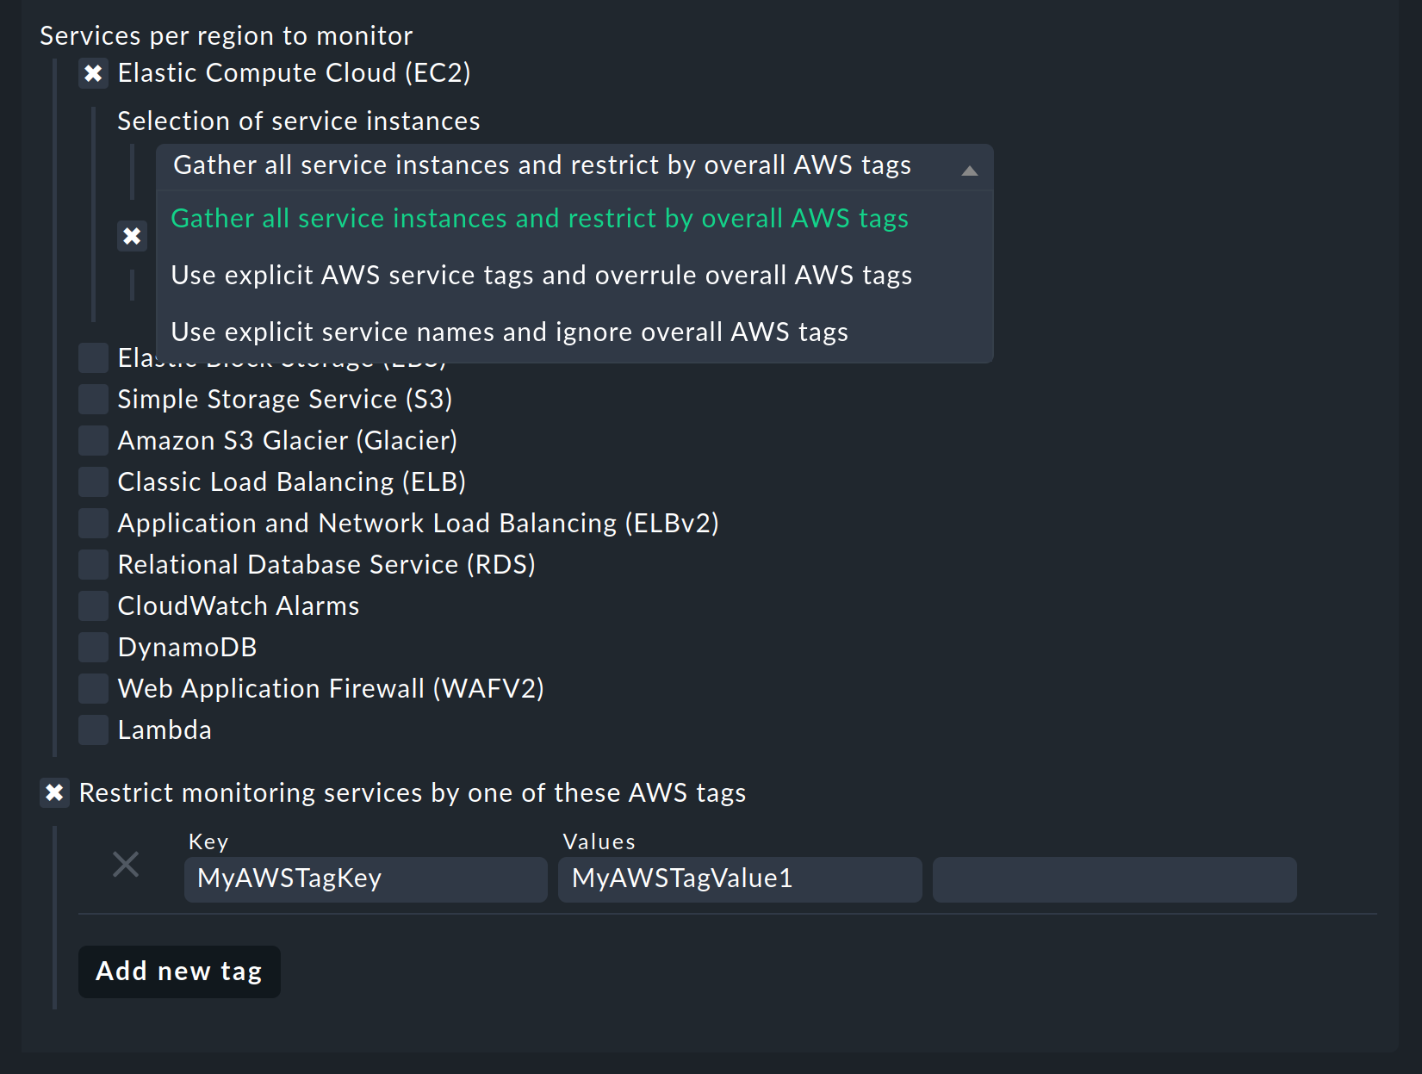The height and width of the screenshot is (1074, 1422).
Task: Uncheck the nested checkbox under service instances
Action: (x=132, y=235)
